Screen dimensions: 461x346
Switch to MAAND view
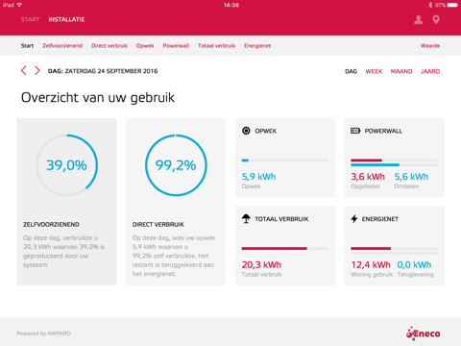[x=401, y=71]
